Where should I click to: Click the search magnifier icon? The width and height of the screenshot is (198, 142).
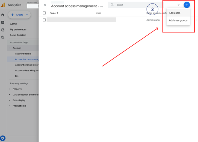click(112, 5)
